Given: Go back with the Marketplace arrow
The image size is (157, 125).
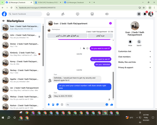Looking at the screenshot, I should coord(4,21).
